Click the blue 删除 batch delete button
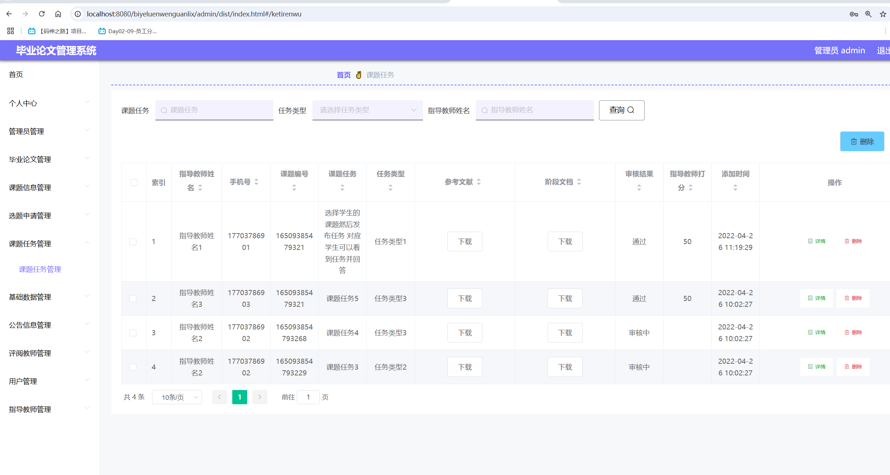The image size is (890, 475). point(862,142)
